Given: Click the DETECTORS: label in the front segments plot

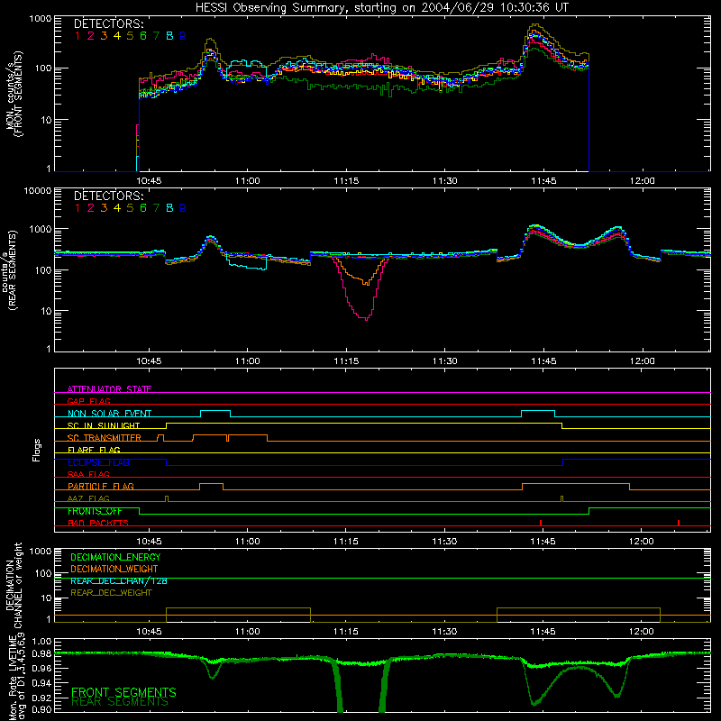Looking at the screenshot, I should click(108, 23).
